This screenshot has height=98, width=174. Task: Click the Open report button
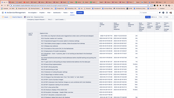coord(166,17)
